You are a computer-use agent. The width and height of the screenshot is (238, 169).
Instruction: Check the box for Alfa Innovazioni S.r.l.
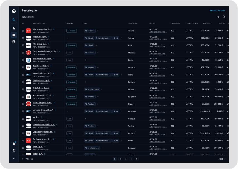pyautogui.click(x=23, y=31)
